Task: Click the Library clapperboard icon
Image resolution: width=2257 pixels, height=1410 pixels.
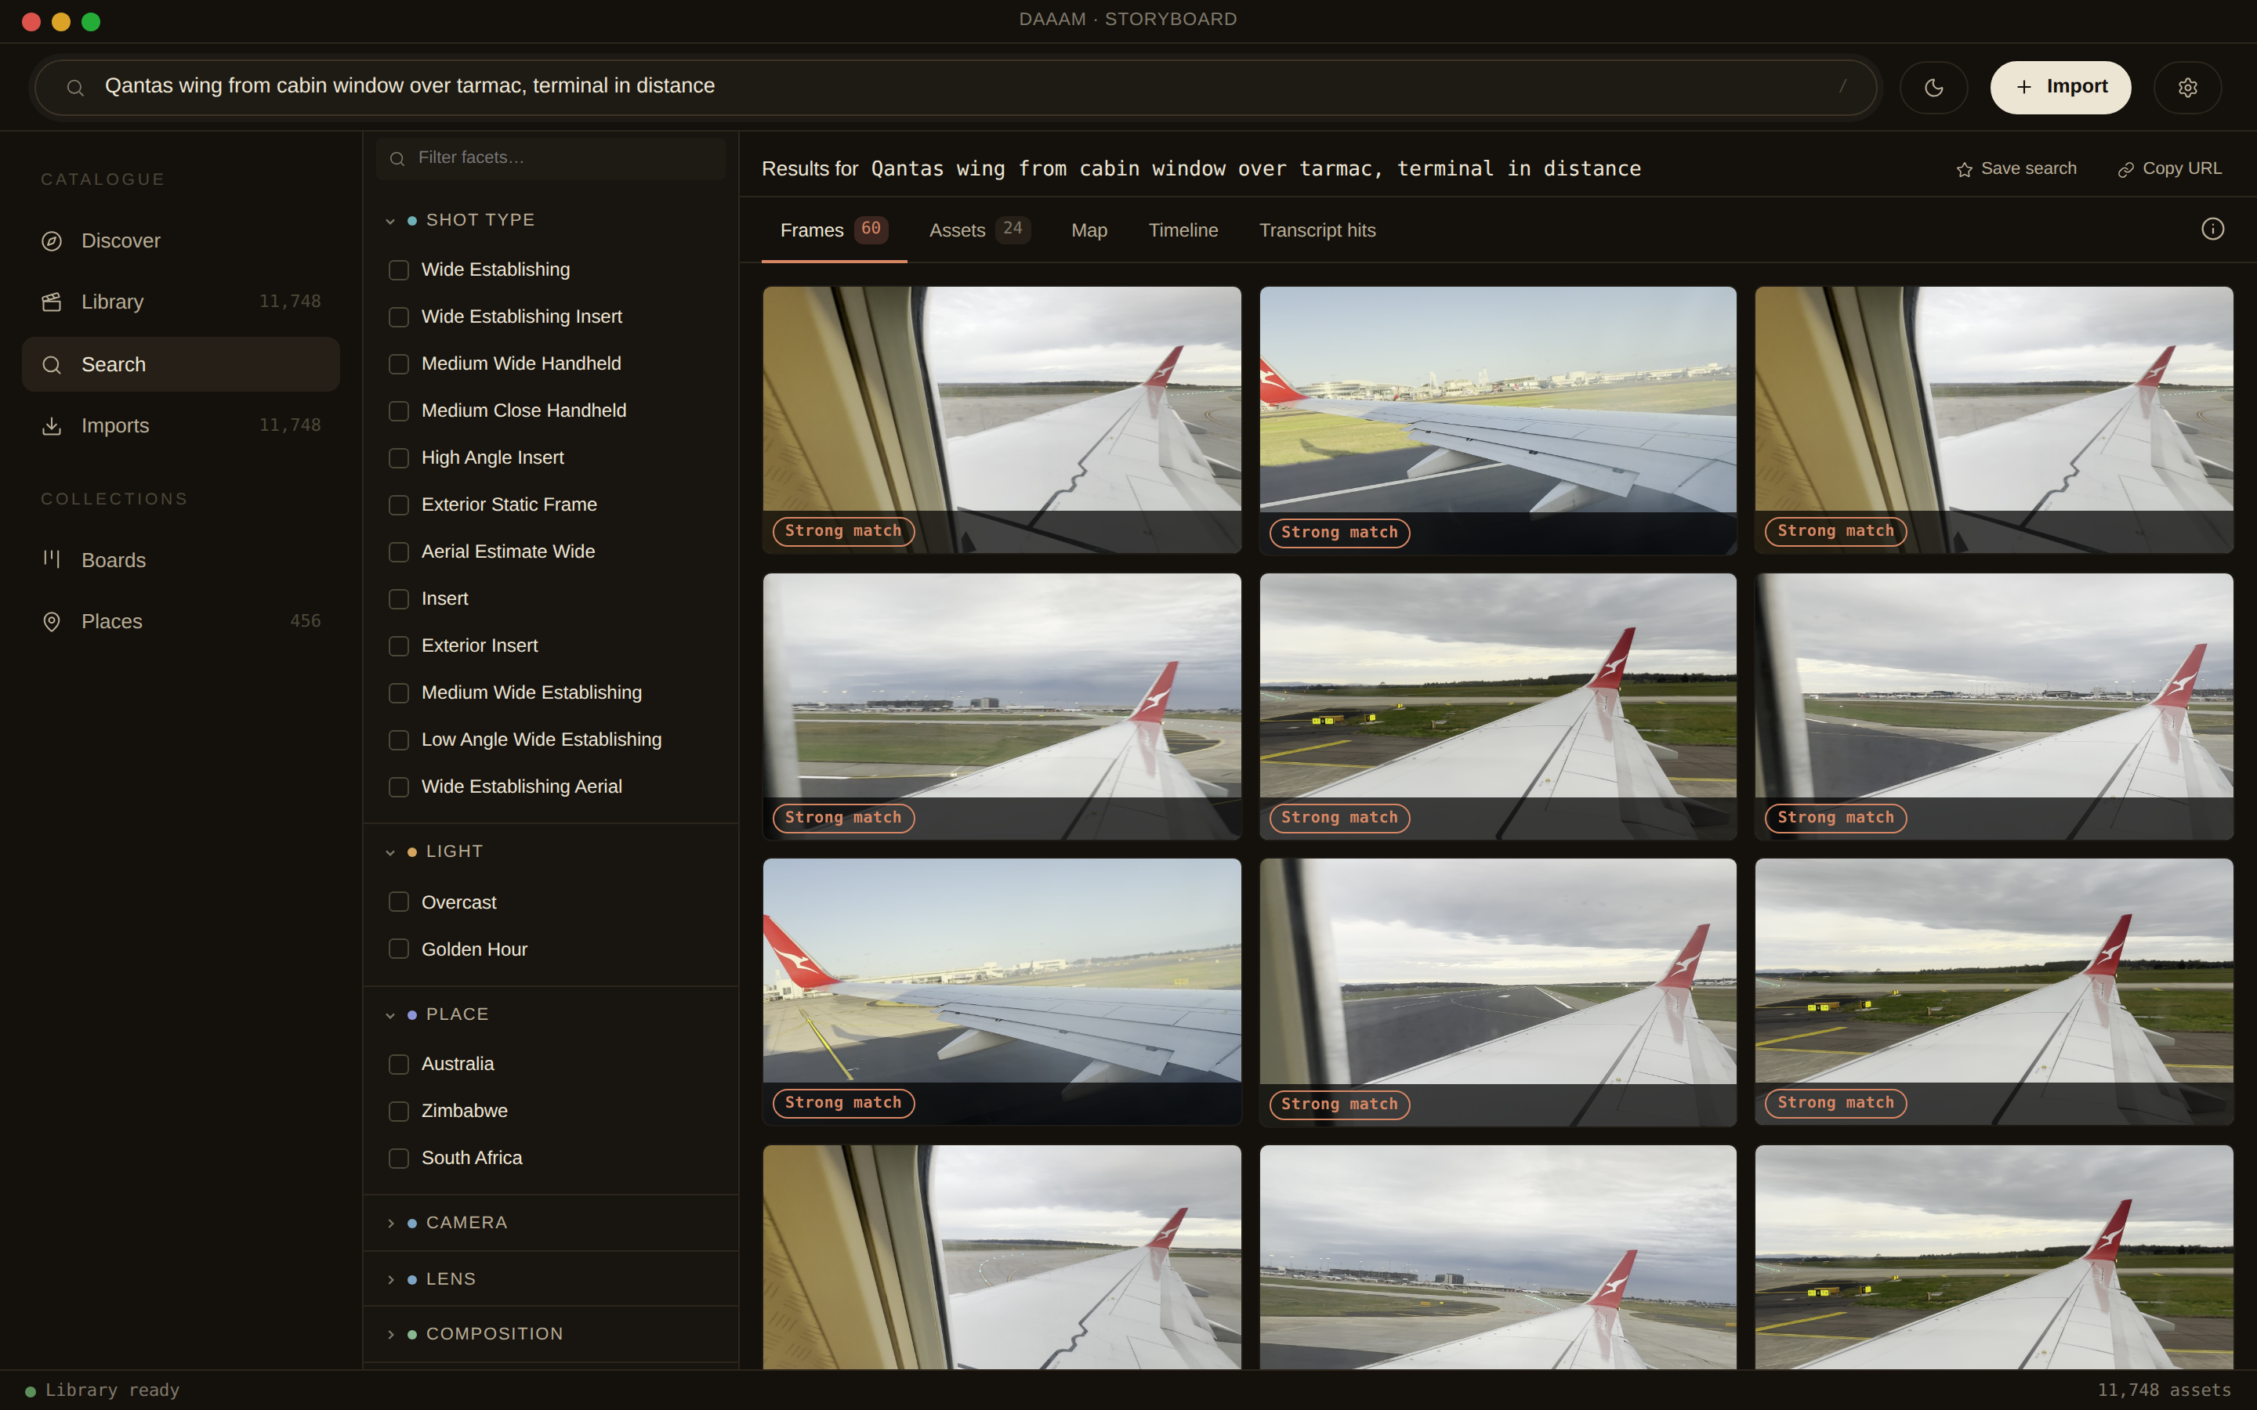Action: pyautogui.click(x=51, y=302)
